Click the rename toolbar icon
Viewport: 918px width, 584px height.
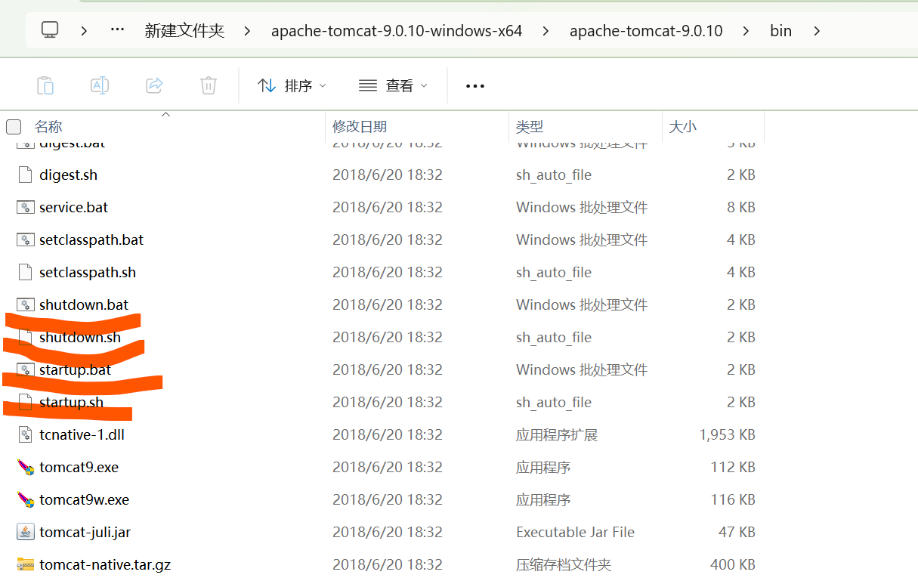(100, 85)
